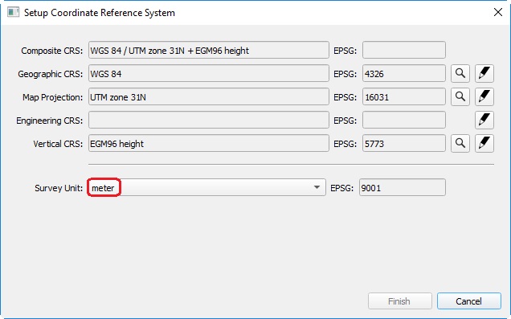Click the dialog's title bar application icon
Image resolution: width=511 pixels, height=319 pixels.
(14, 12)
